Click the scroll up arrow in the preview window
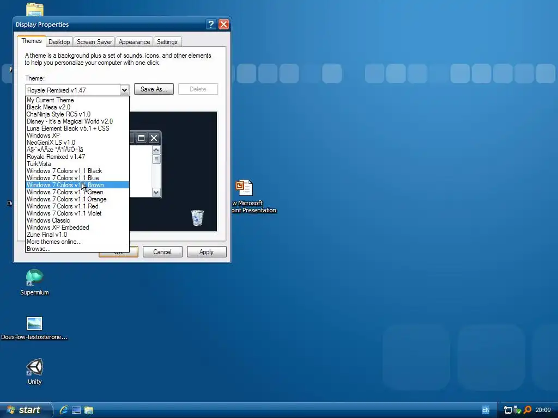This screenshot has height=418, width=558. point(156,150)
